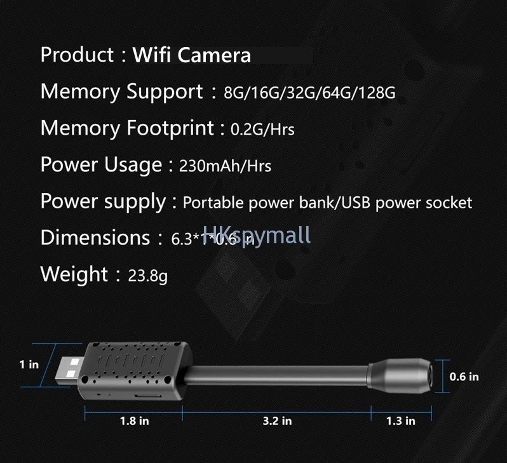This screenshot has height=463, width=507.
Task: Click 'Portable power bank/USB power socket' text
Action: tap(327, 203)
